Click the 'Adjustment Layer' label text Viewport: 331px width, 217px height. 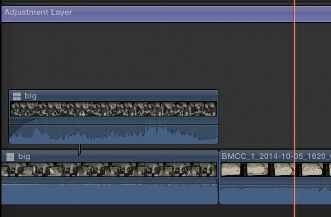tap(38, 12)
